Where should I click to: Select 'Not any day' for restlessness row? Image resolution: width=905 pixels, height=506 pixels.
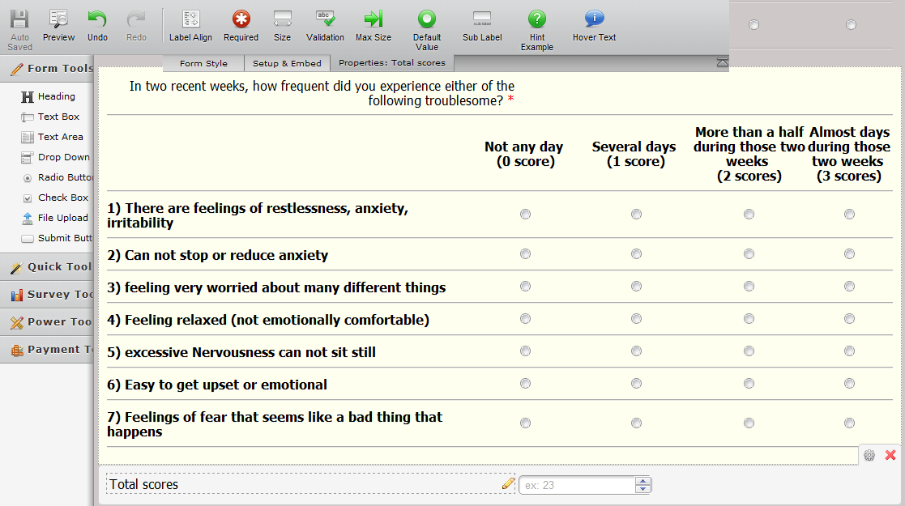click(525, 214)
